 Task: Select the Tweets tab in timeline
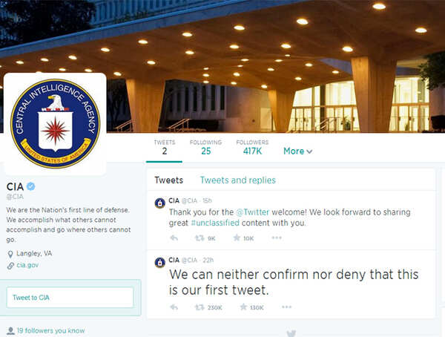(169, 180)
